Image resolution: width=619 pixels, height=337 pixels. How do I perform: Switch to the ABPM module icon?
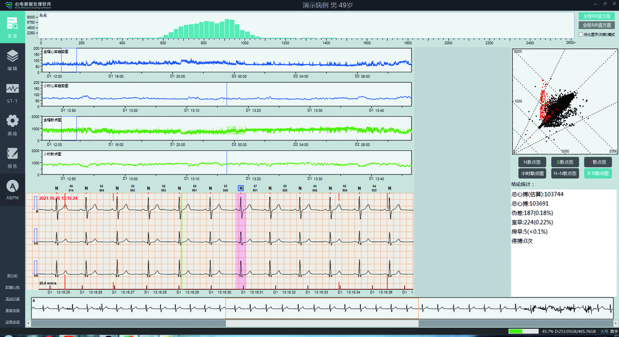coord(12,187)
